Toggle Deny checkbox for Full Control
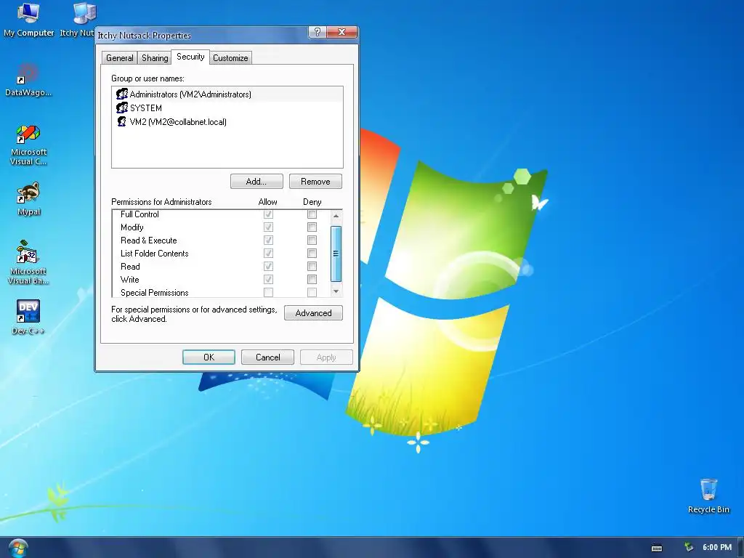 pyautogui.click(x=312, y=214)
